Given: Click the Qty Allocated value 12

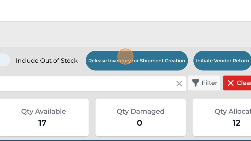Looking at the screenshot, I should tap(236, 123).
